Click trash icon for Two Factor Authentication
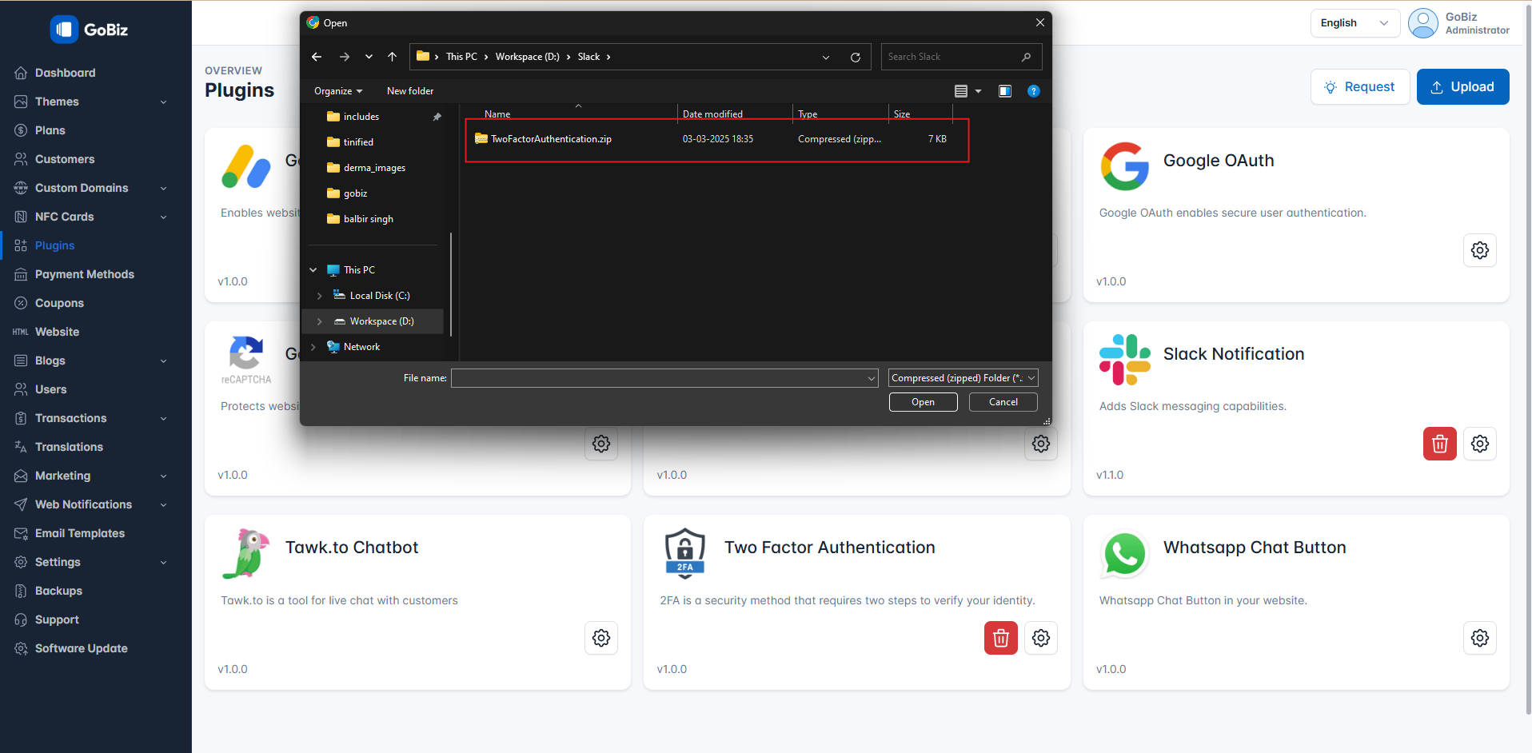This screenshot has width=1532, height=753. click(x=1000, y=638)
